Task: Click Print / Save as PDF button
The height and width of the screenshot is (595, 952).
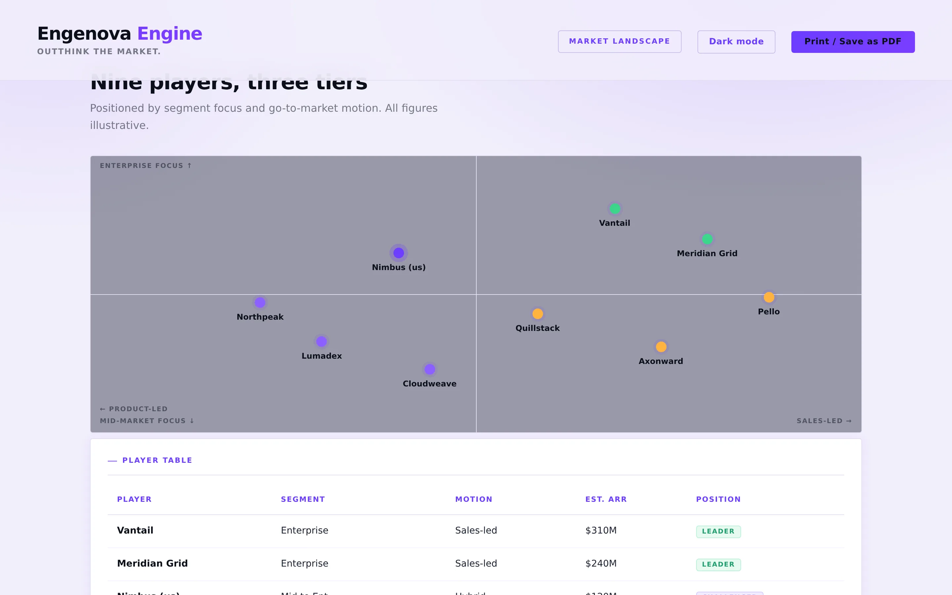Action: pyautogui.click(x=853, y=42)
